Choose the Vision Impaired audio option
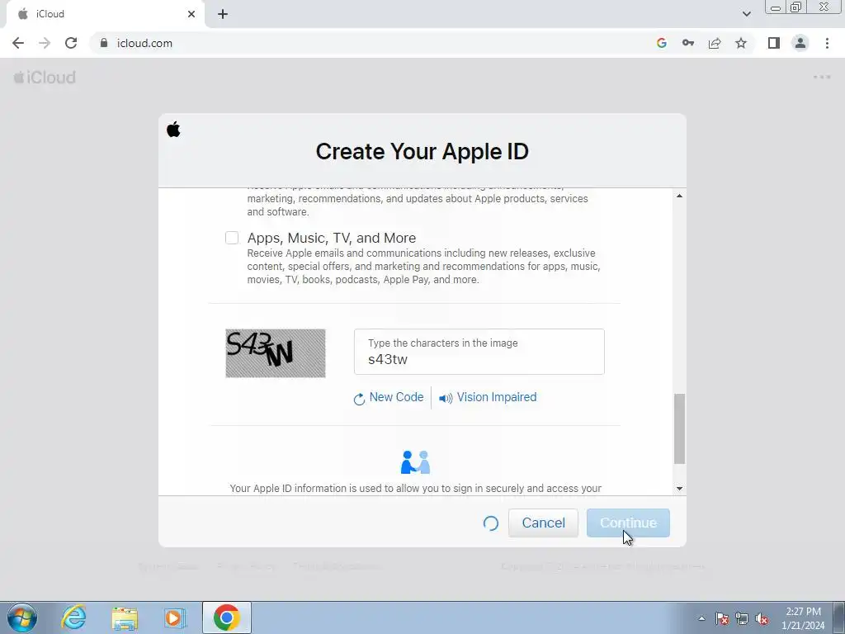The image size is (845, 634). [496, 397]
